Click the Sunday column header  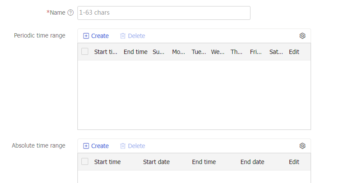(158, 52)
